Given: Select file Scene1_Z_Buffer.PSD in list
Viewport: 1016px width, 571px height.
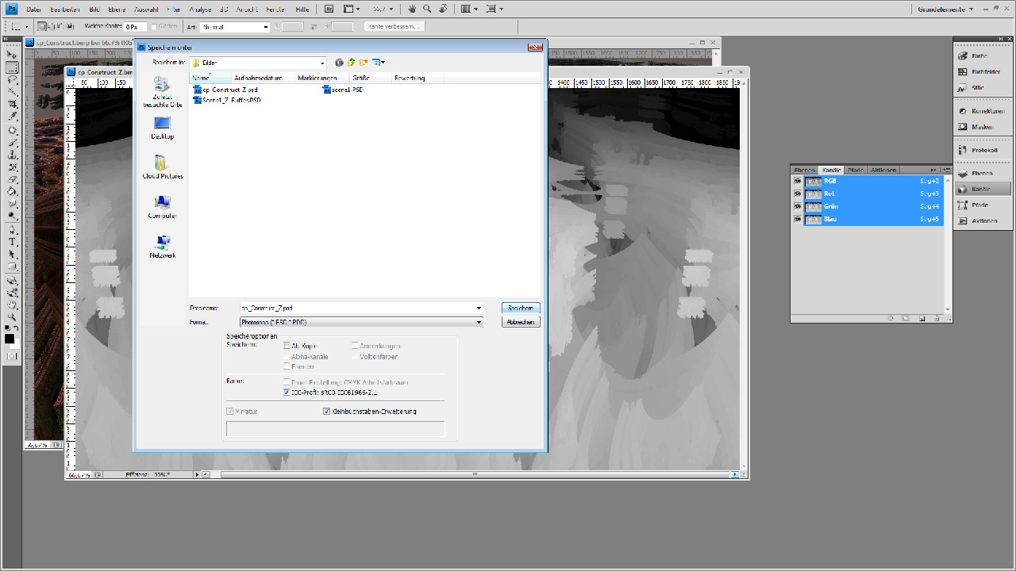Looking at the screenshot, I should coord(227,100).
